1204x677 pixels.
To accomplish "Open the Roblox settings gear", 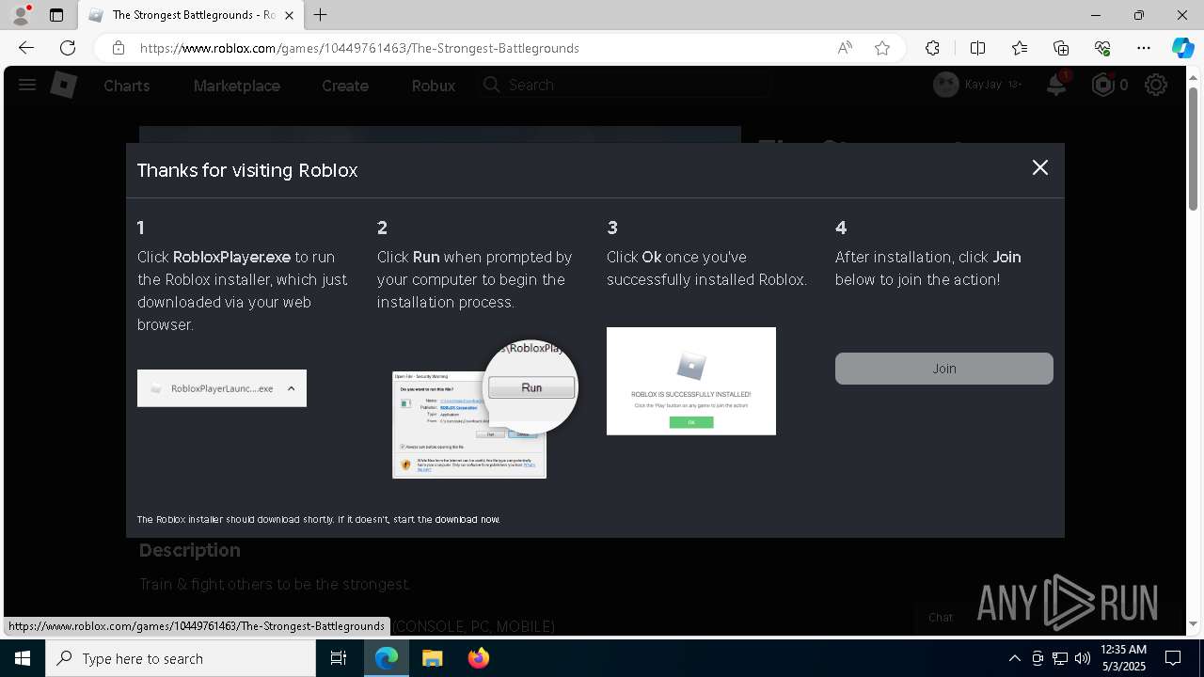I will (x=1156, y=85).
